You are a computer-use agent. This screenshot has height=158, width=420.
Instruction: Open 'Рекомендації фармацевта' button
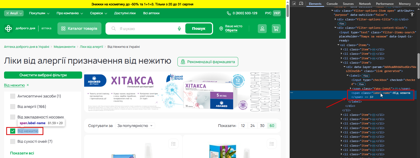(x=208, y=62)
